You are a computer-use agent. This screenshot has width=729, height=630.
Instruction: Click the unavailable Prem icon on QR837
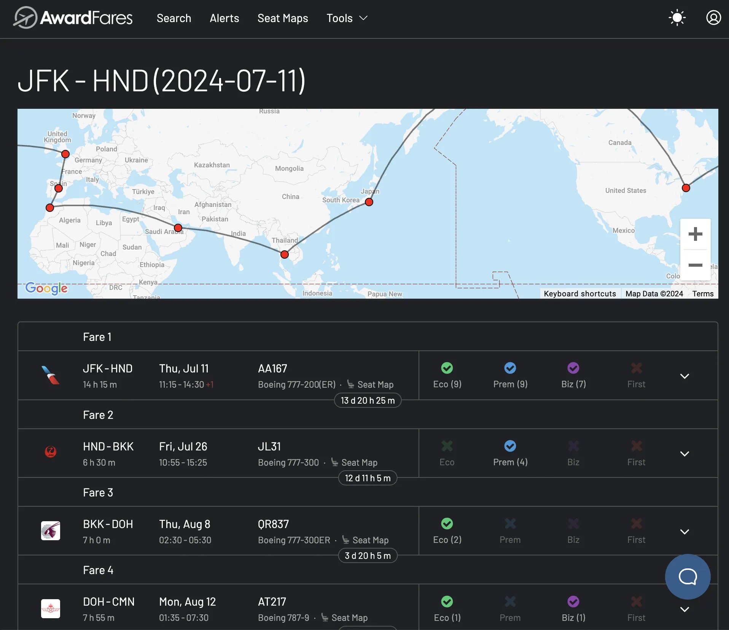[x=510, y=524]
